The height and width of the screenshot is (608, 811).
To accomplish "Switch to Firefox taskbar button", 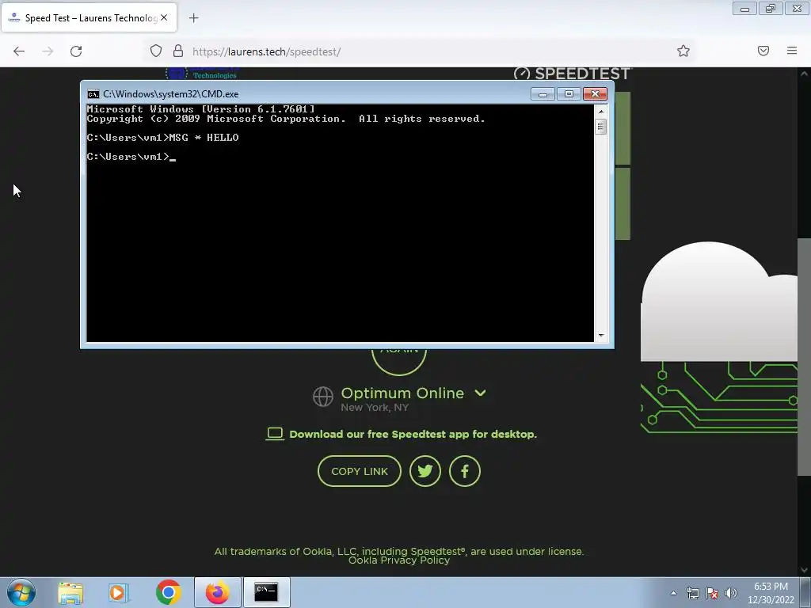I will (217, 592).
